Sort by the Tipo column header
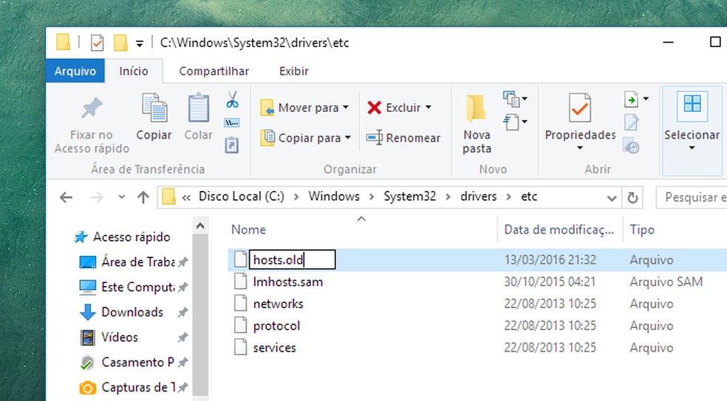 [642, 230]
